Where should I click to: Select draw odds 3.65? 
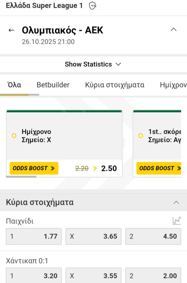93,236
